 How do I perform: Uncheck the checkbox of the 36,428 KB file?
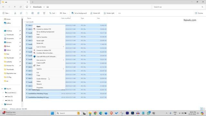(x=27, y=52)
